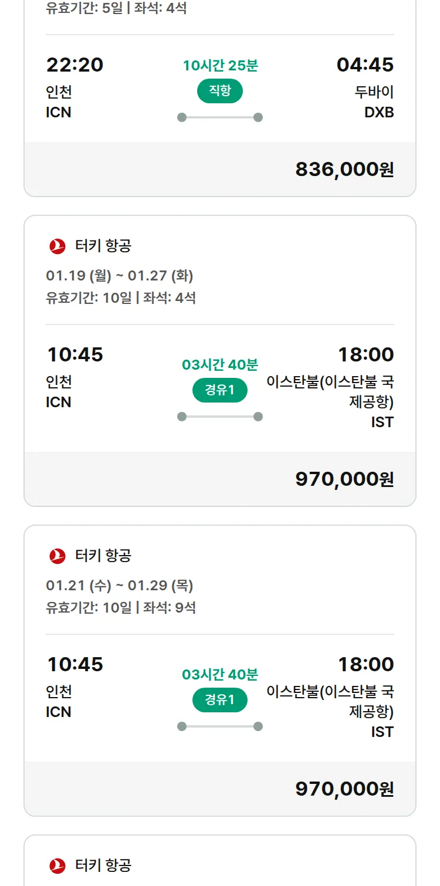Open the 01.21 (수) ~ 01.29 (목) date range
The height and width of the screenshot is (886, 440).
[x=120, y=585]
